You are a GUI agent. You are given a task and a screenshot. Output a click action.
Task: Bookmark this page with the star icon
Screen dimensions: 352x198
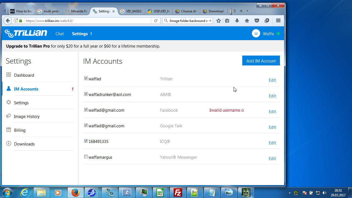click(219, 21)
